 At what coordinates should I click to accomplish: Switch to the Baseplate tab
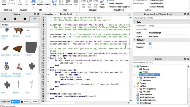pyautogui.click(x=49, y=14)
